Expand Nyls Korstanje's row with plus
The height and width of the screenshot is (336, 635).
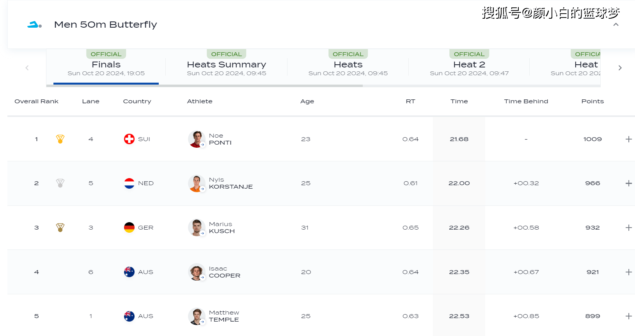tap(629, 183)
